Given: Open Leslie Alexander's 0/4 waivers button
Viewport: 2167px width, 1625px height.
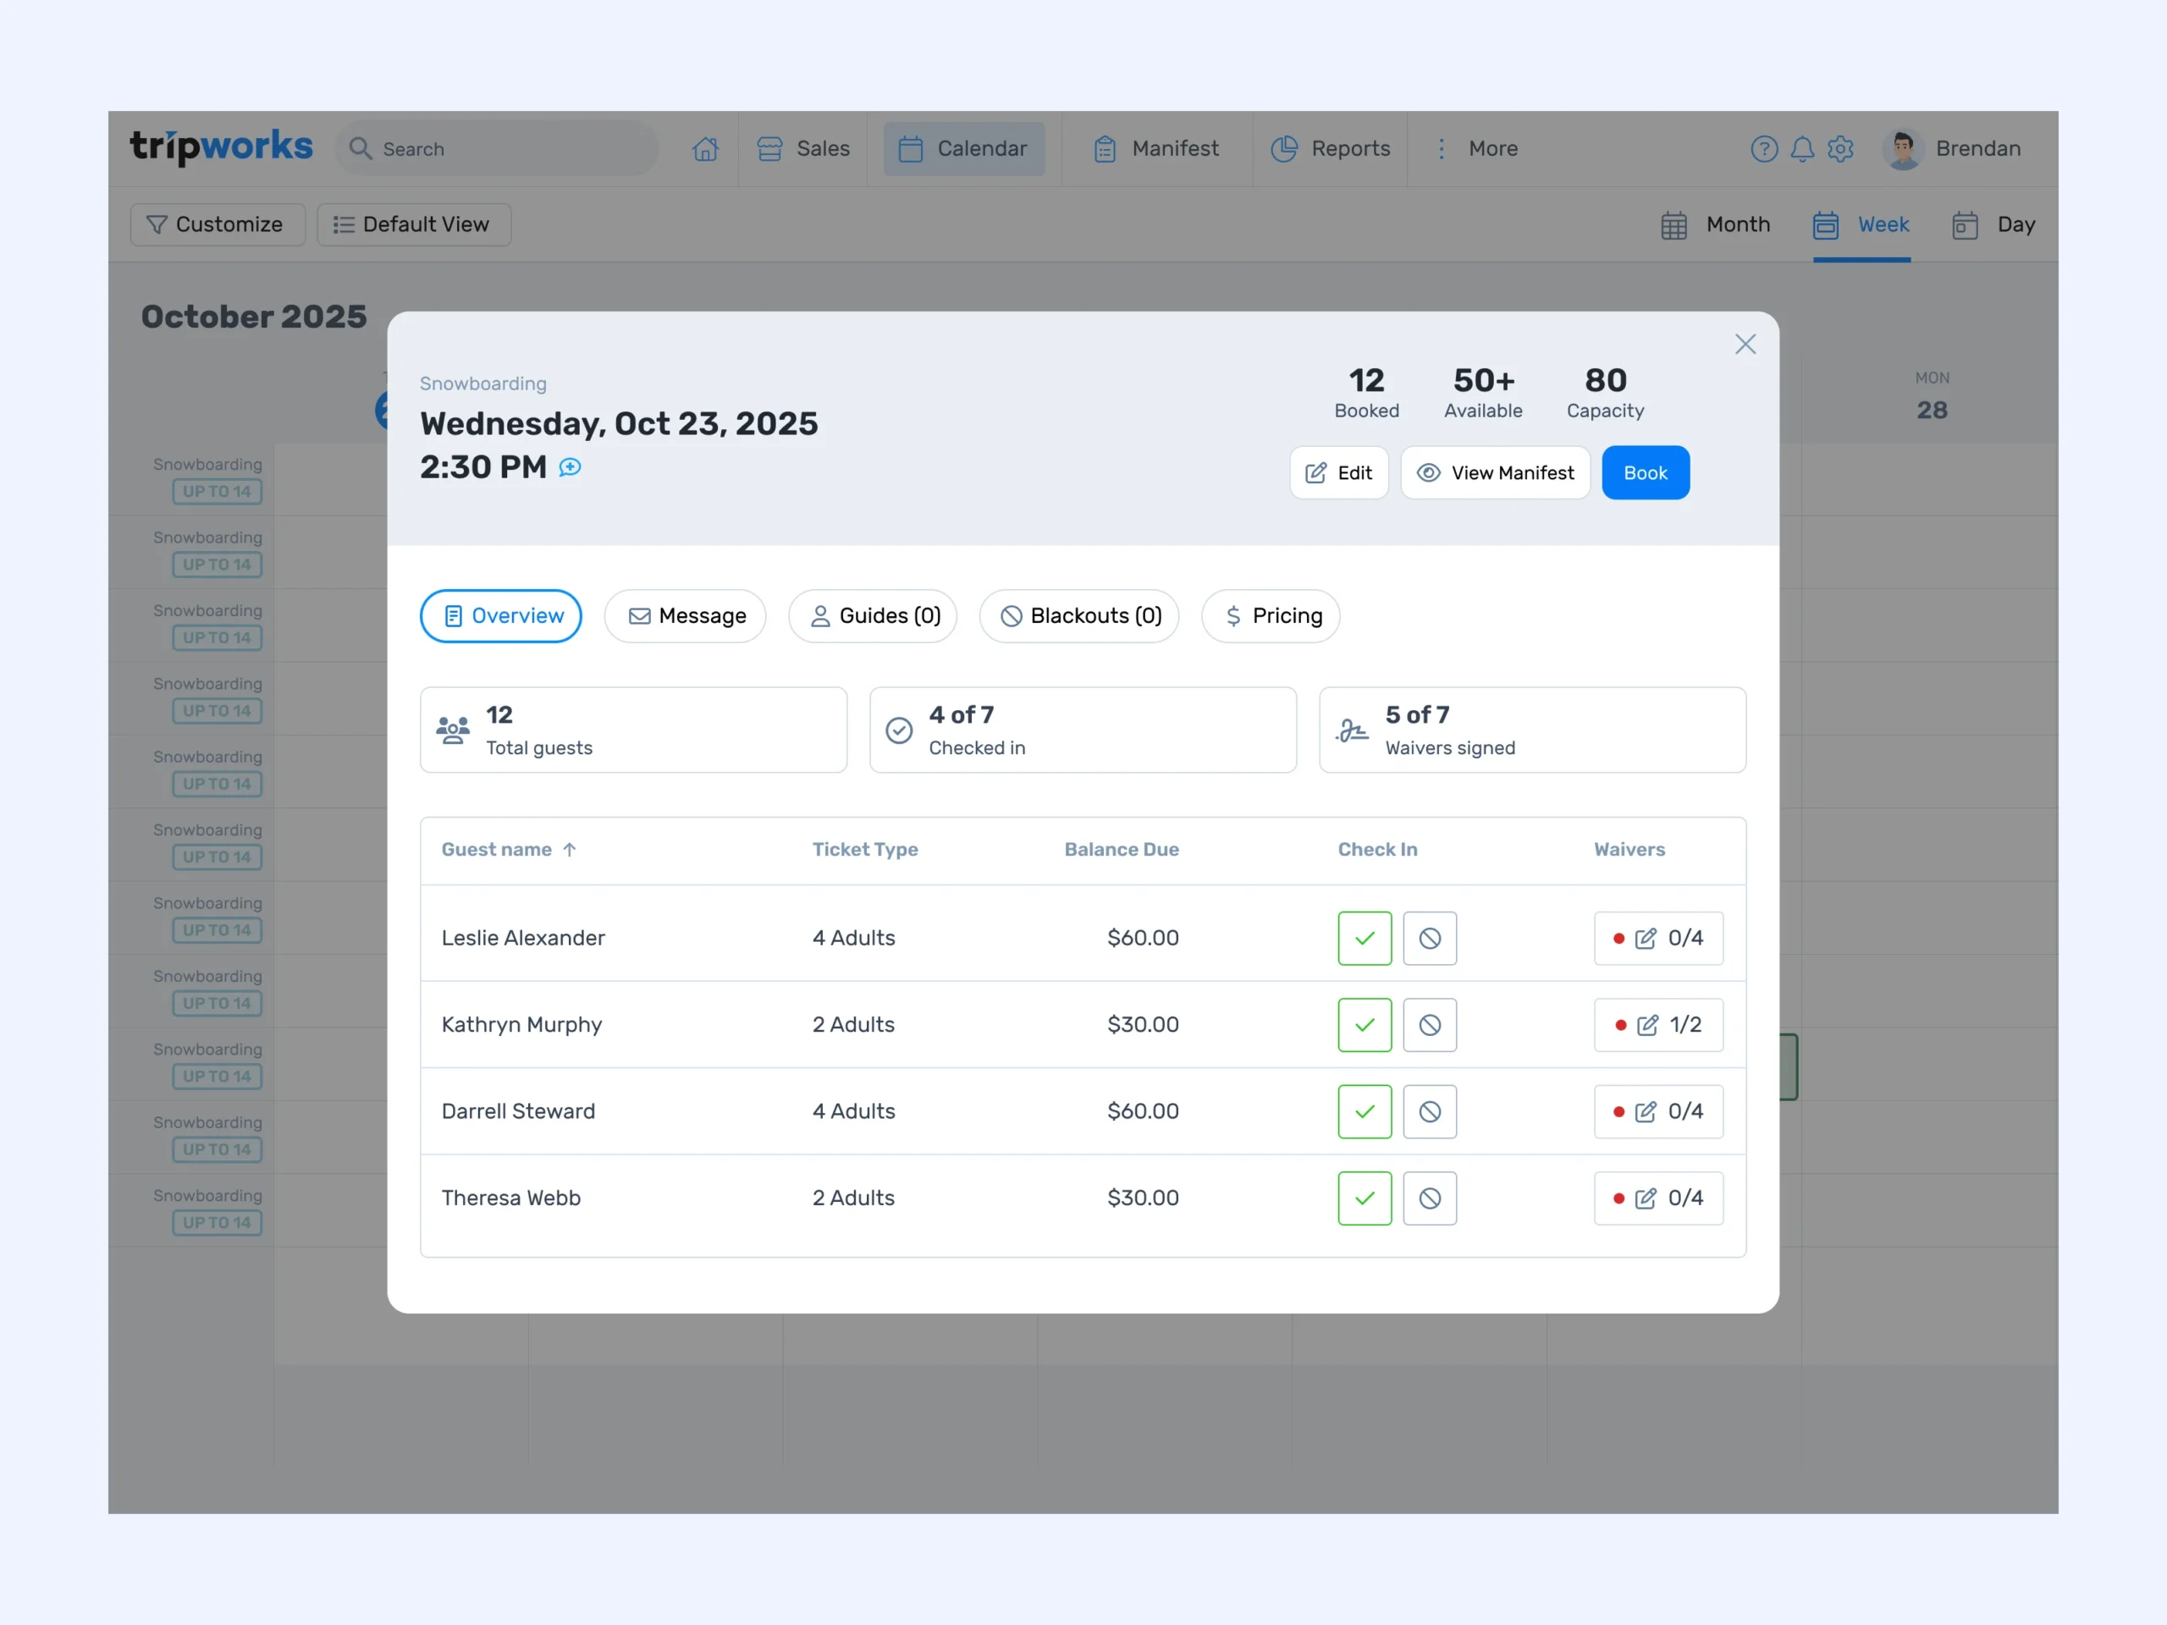Looking at the screenshot, I should click(1657, 938).
